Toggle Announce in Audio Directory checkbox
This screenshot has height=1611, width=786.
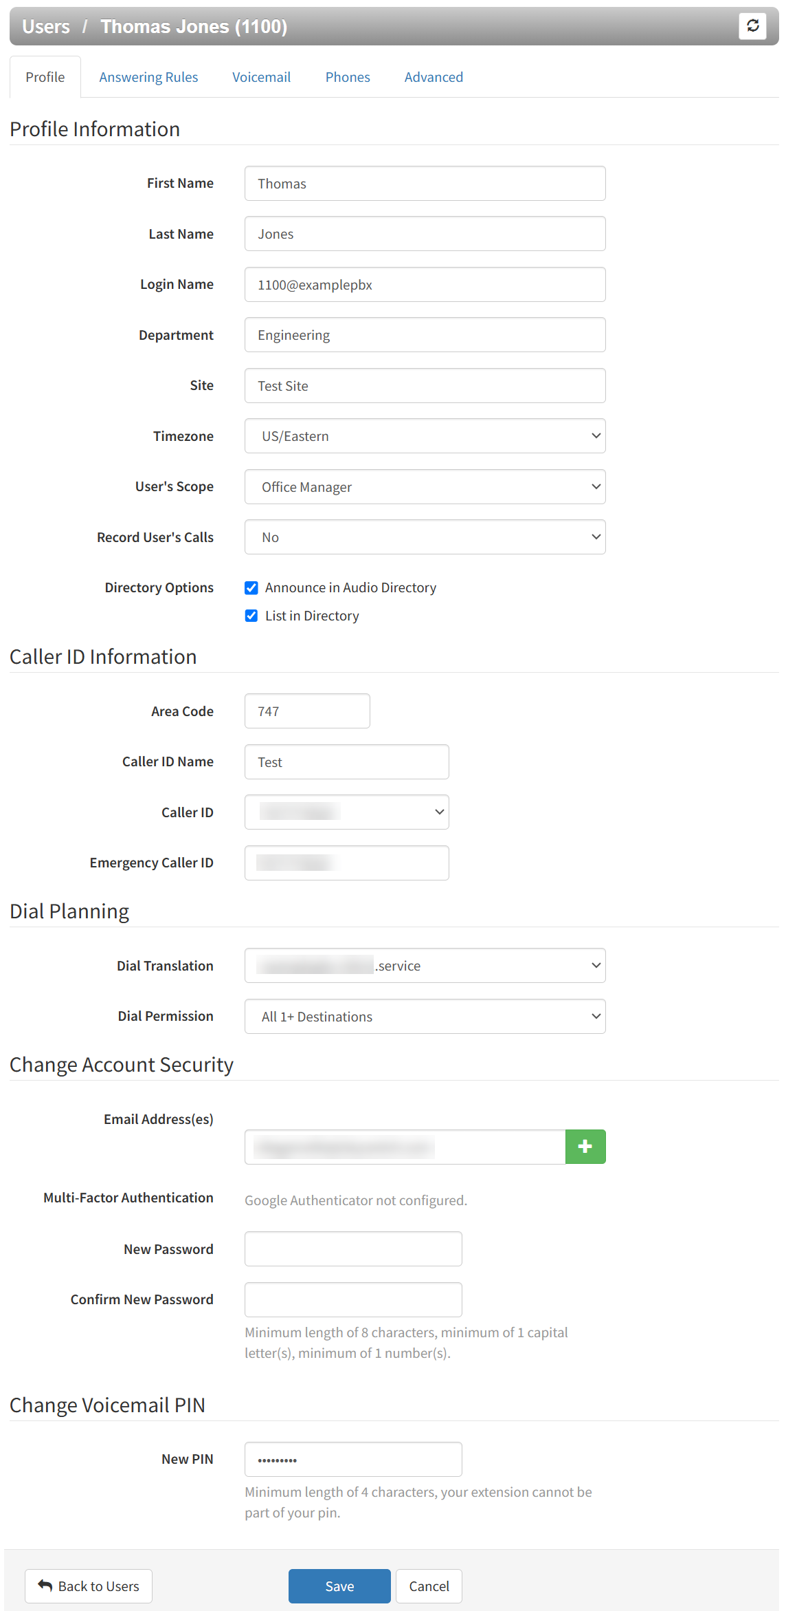coord(251,587)
